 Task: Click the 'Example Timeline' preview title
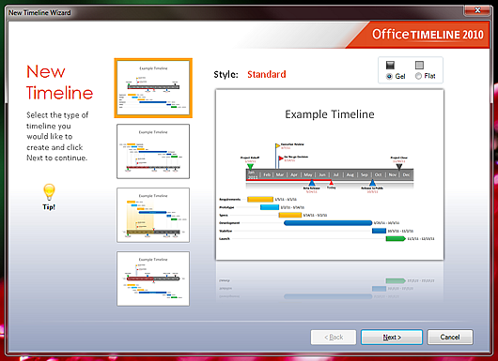point(330,114)
